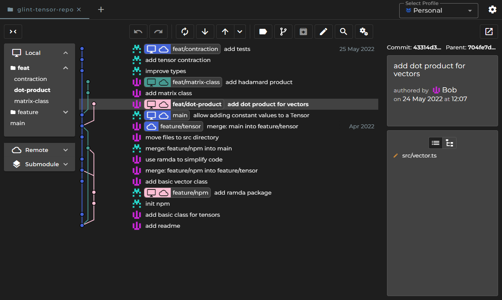
Task: Click parent commit hash 704fe7d
Action: (x=482, y=47)
